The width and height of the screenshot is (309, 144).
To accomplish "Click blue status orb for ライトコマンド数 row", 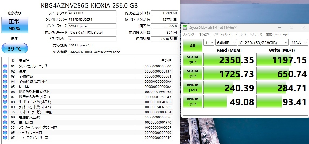I will tap(5, 107).
